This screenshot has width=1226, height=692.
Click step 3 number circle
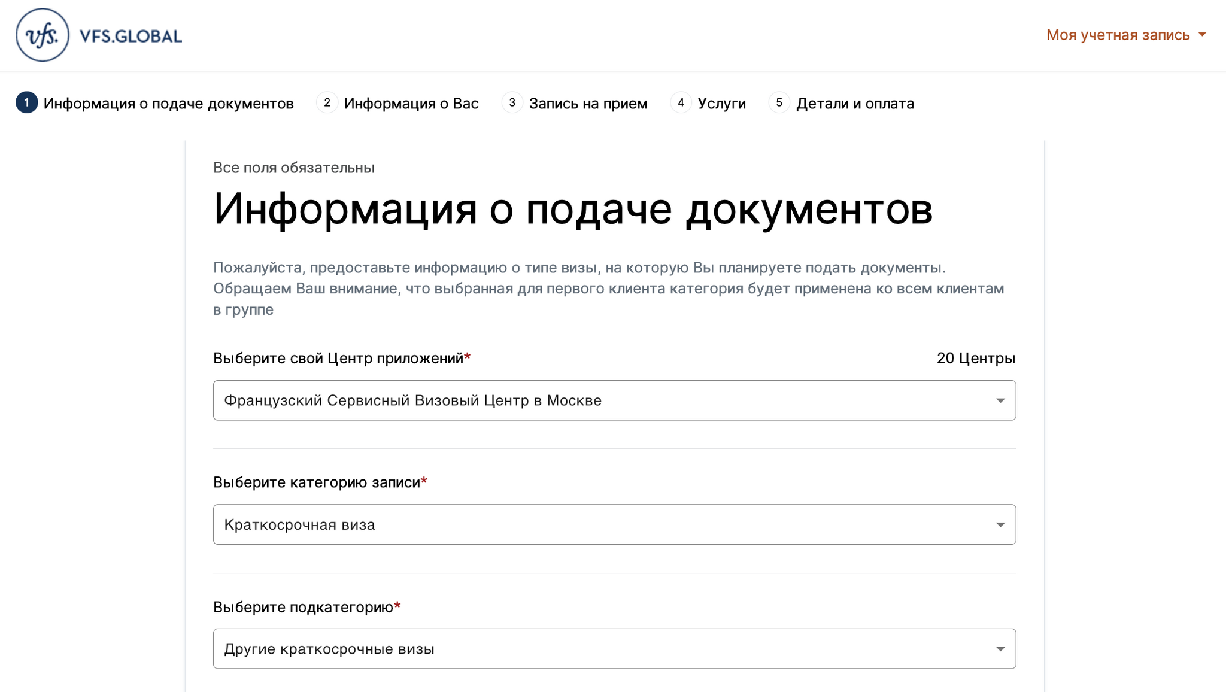coord(512,103)
